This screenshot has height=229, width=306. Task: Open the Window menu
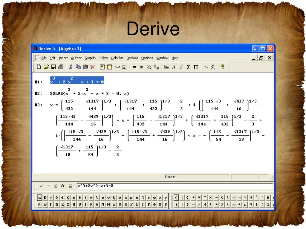click(x=162, y=58)
